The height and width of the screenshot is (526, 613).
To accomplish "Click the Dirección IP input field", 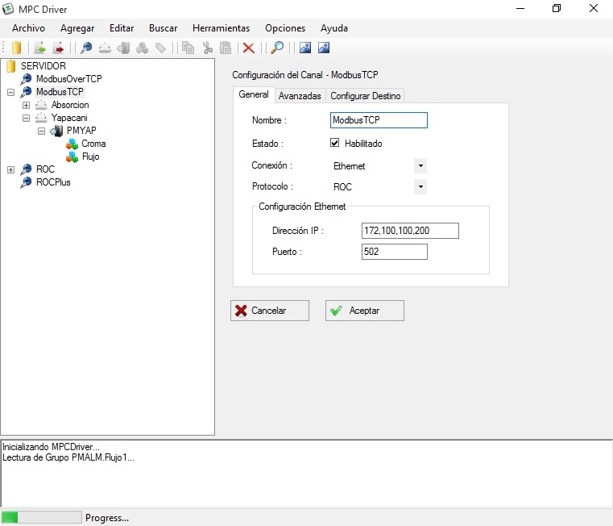I will point(410,231).
